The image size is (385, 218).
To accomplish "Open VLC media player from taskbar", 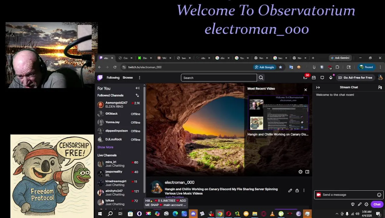I will click(x=272, y=214).
